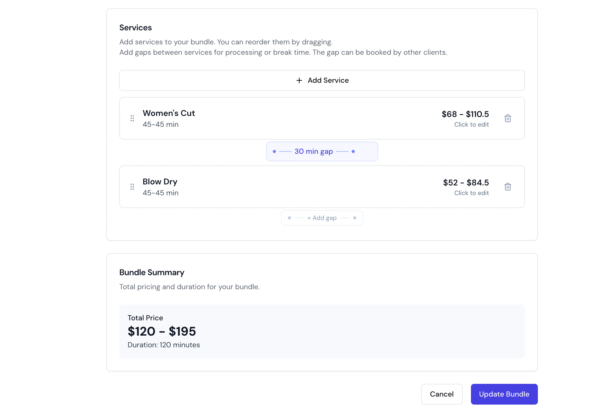Click the Bundle Summary heading

(152, 272)
